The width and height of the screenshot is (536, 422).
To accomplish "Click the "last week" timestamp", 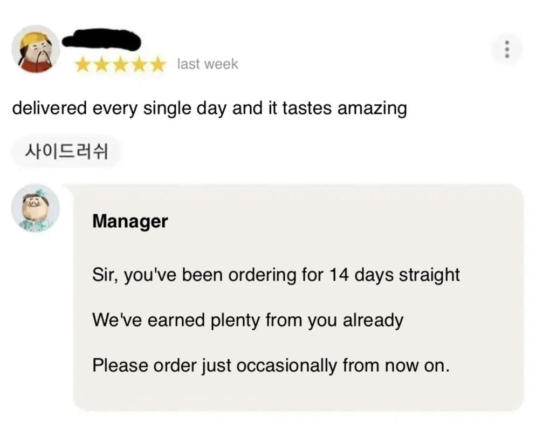I will coord(208,64).
